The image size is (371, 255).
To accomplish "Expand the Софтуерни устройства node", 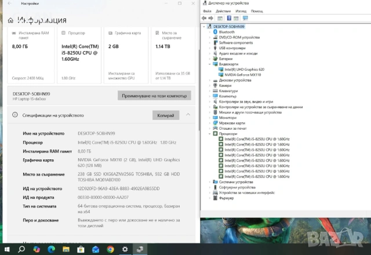I will pyautogui.click(x=210, y=187).
